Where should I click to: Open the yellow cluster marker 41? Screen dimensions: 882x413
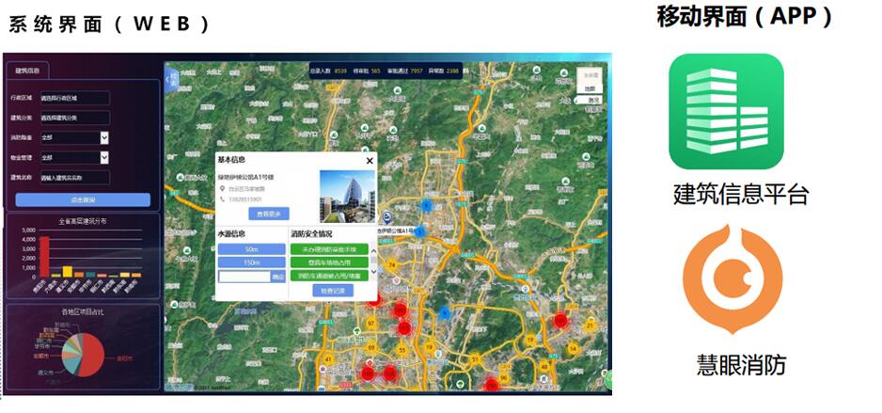(328, 359)
